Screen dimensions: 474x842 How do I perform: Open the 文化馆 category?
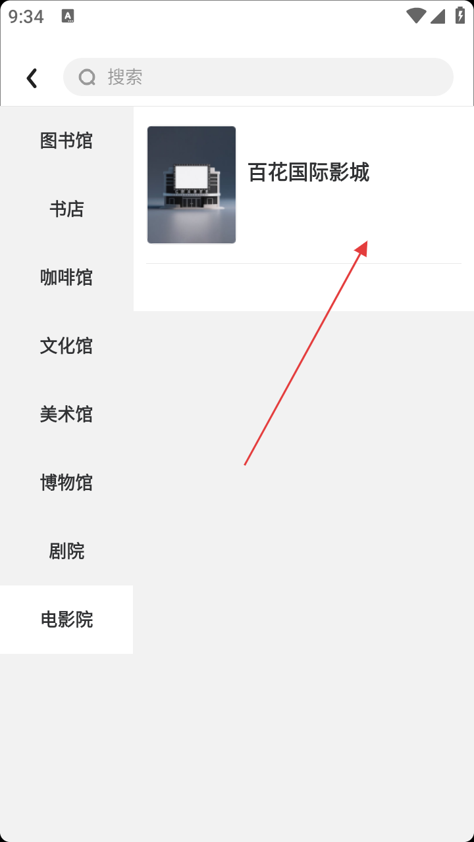point(66,346)
